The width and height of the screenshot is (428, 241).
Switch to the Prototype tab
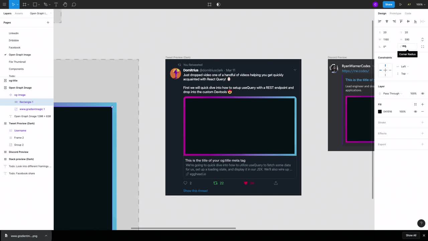395,13
